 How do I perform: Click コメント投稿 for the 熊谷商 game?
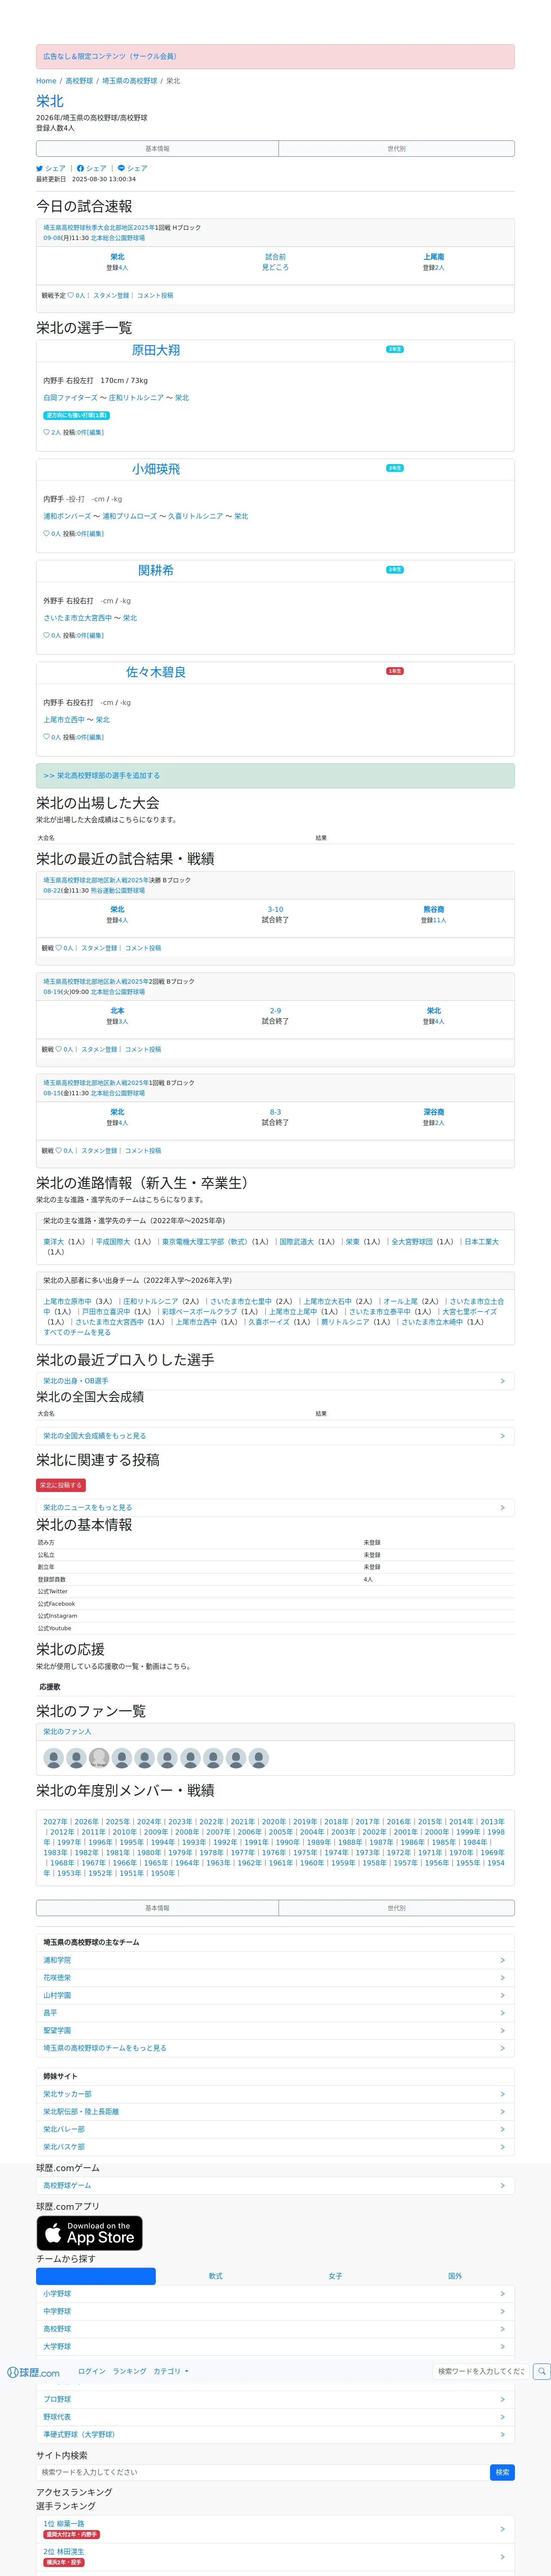coord(143,948)
